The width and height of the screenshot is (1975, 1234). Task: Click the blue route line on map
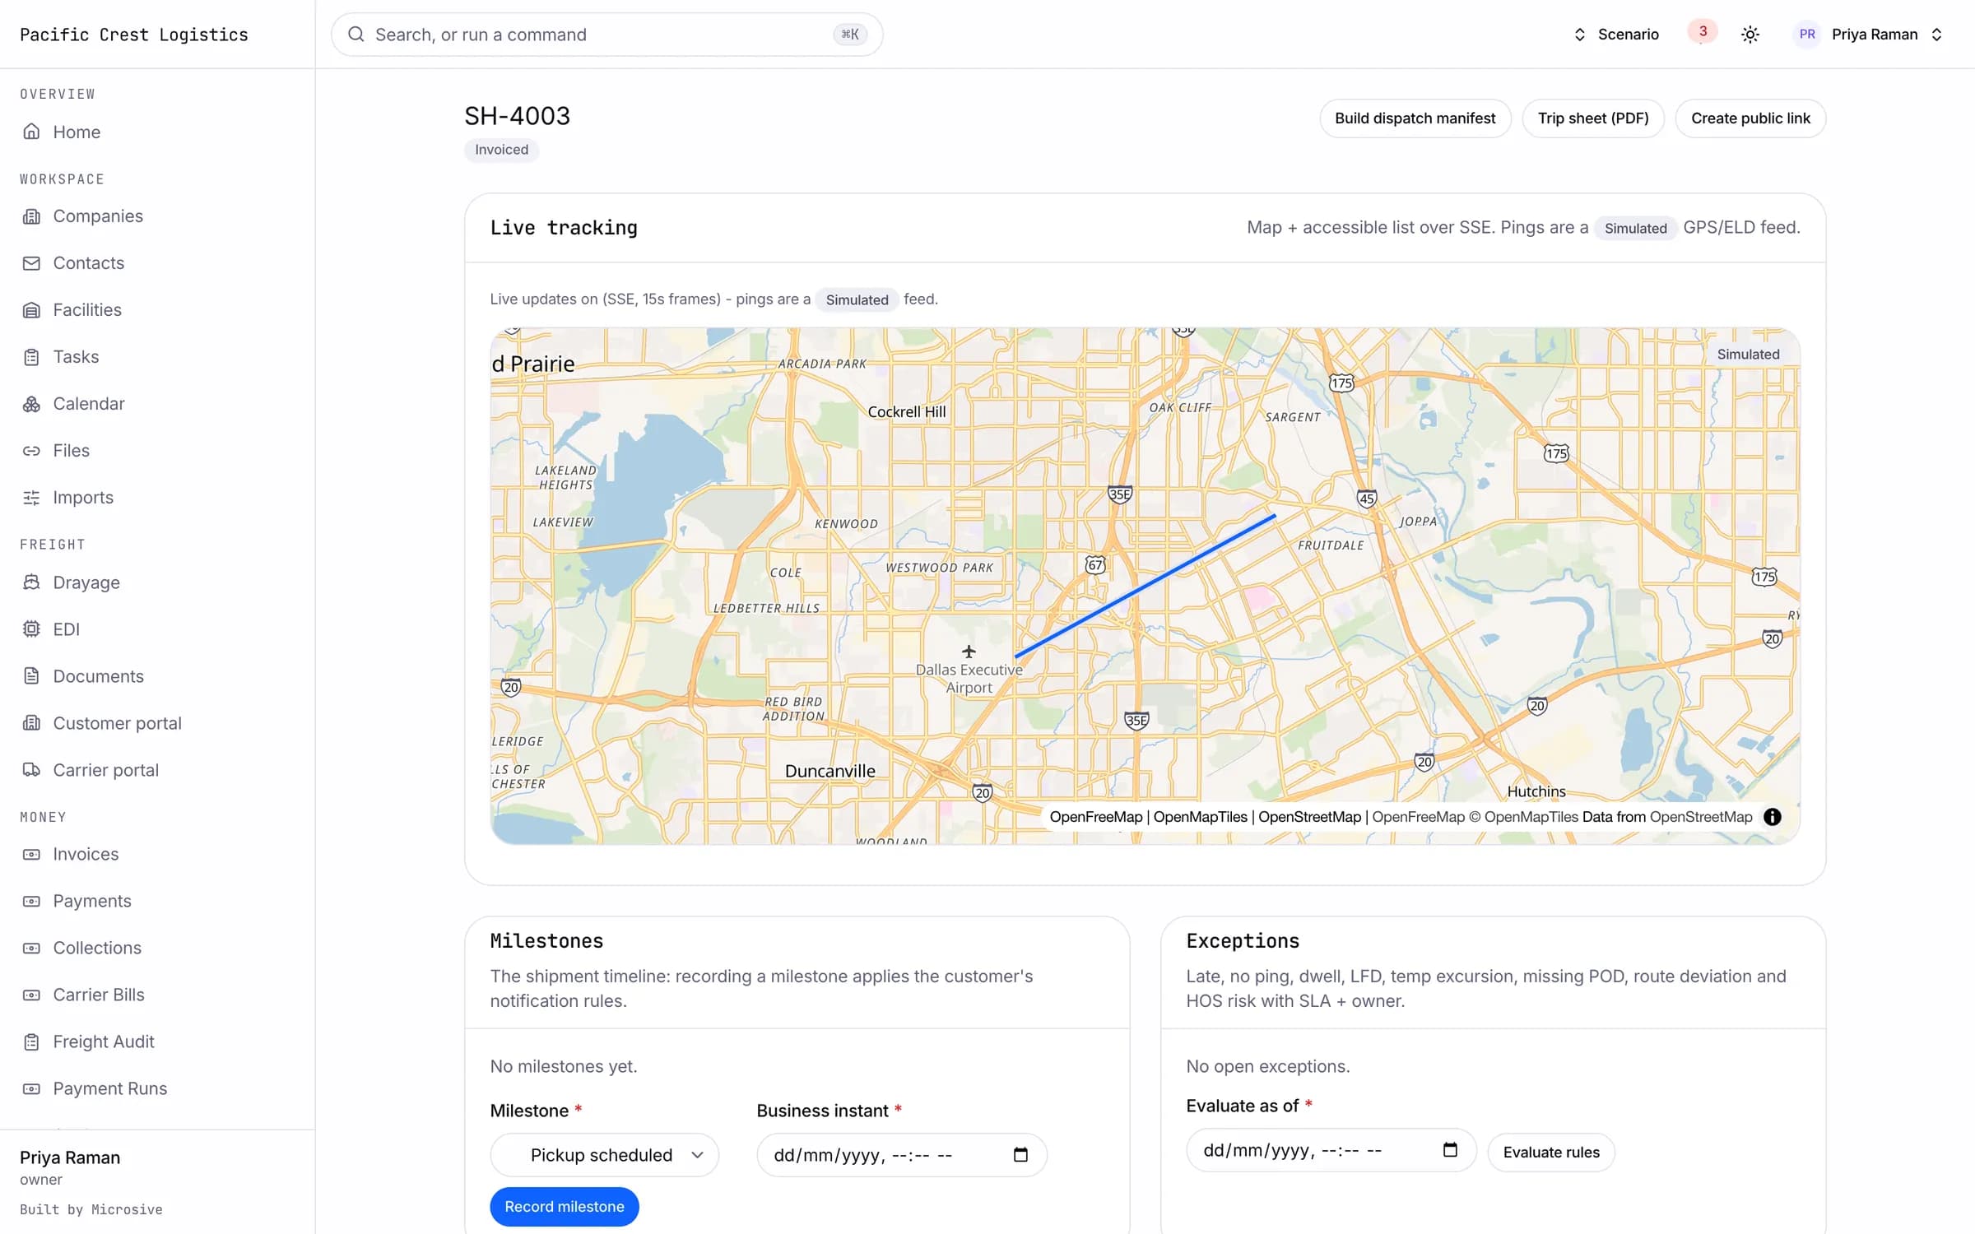(x=1145, y=586)
